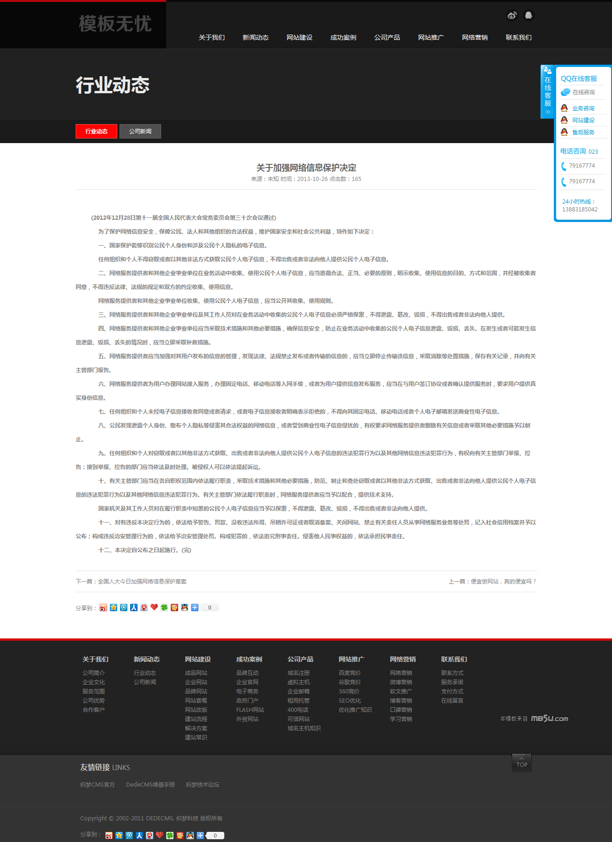Image resolution: width=612 pixels, height=842 pixels.
Task: Share via QQ penguin icon in the page footer
Action: pos(190,835)
